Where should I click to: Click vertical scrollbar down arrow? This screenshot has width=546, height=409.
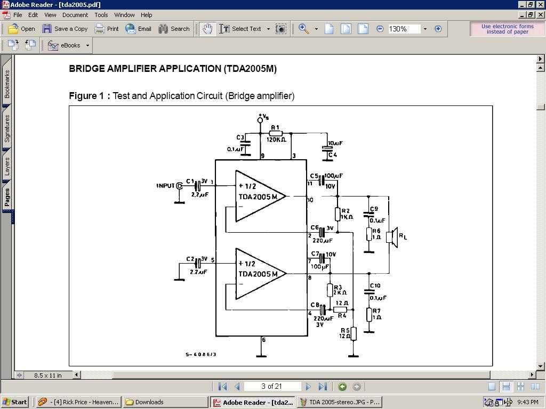[541, 366]
